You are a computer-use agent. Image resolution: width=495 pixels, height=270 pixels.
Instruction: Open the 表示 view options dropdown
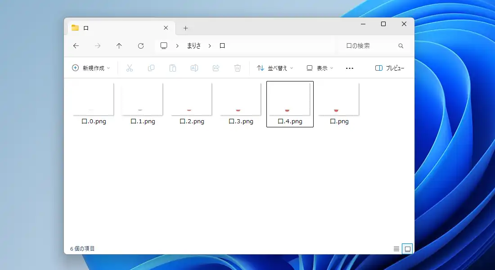coord(320,68)
